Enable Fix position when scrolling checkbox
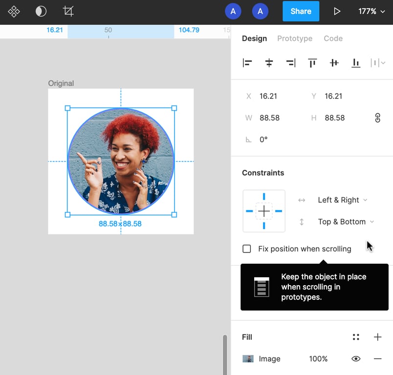Viewport: 393px width, 375px height. pos(247,249)
